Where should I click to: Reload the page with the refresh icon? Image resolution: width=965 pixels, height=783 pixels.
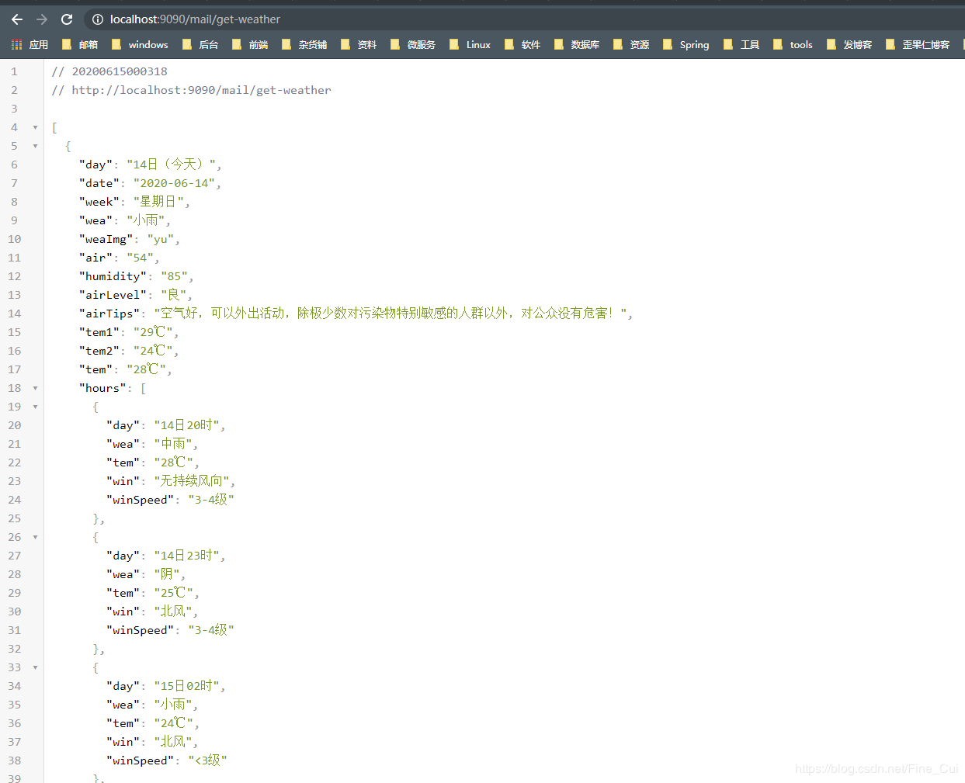click(x=67, y=19)
